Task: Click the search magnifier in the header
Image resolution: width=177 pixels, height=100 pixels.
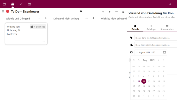Action: (170, 4)
